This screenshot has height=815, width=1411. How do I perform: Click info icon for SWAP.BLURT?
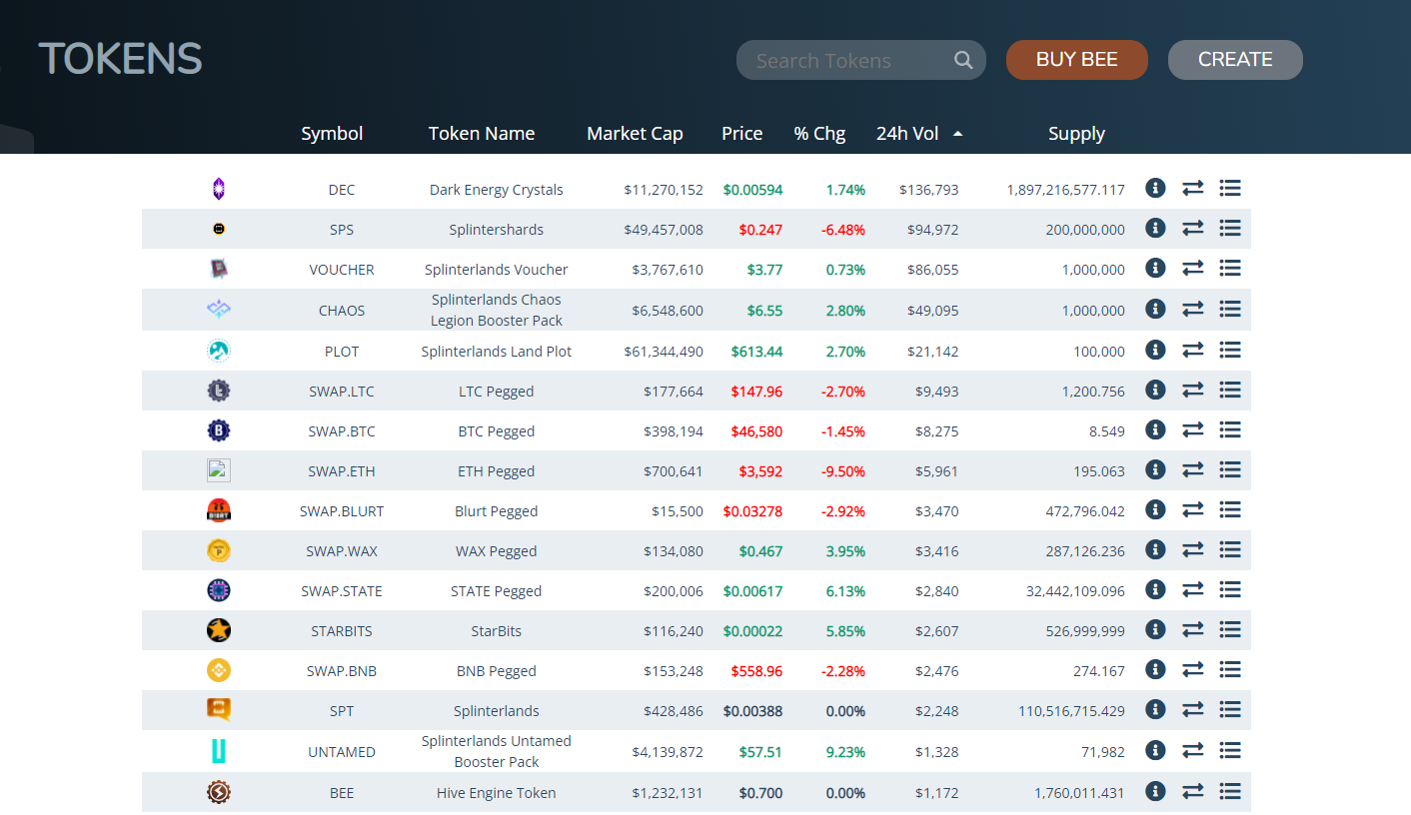1155,509
